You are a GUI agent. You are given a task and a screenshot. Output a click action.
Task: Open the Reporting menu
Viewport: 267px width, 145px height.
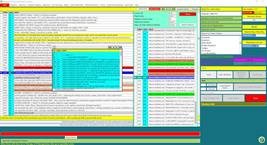(x=46, y=5)
